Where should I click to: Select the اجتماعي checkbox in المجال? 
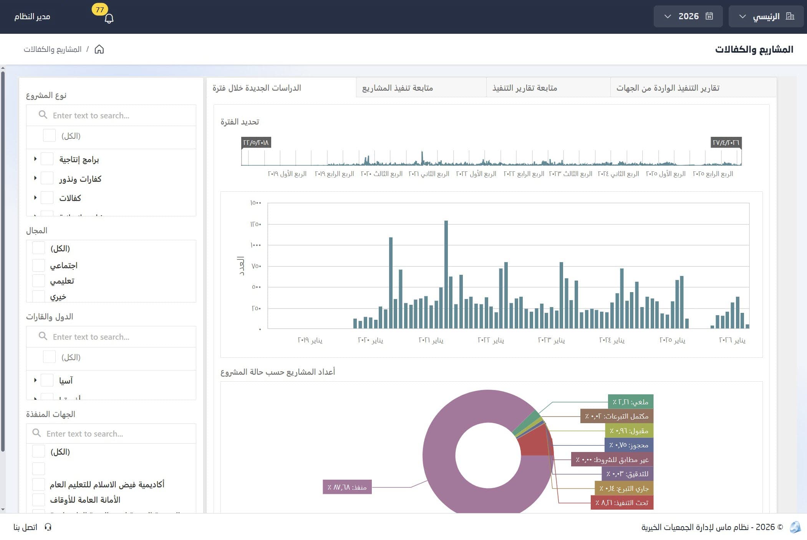point(38,265)
